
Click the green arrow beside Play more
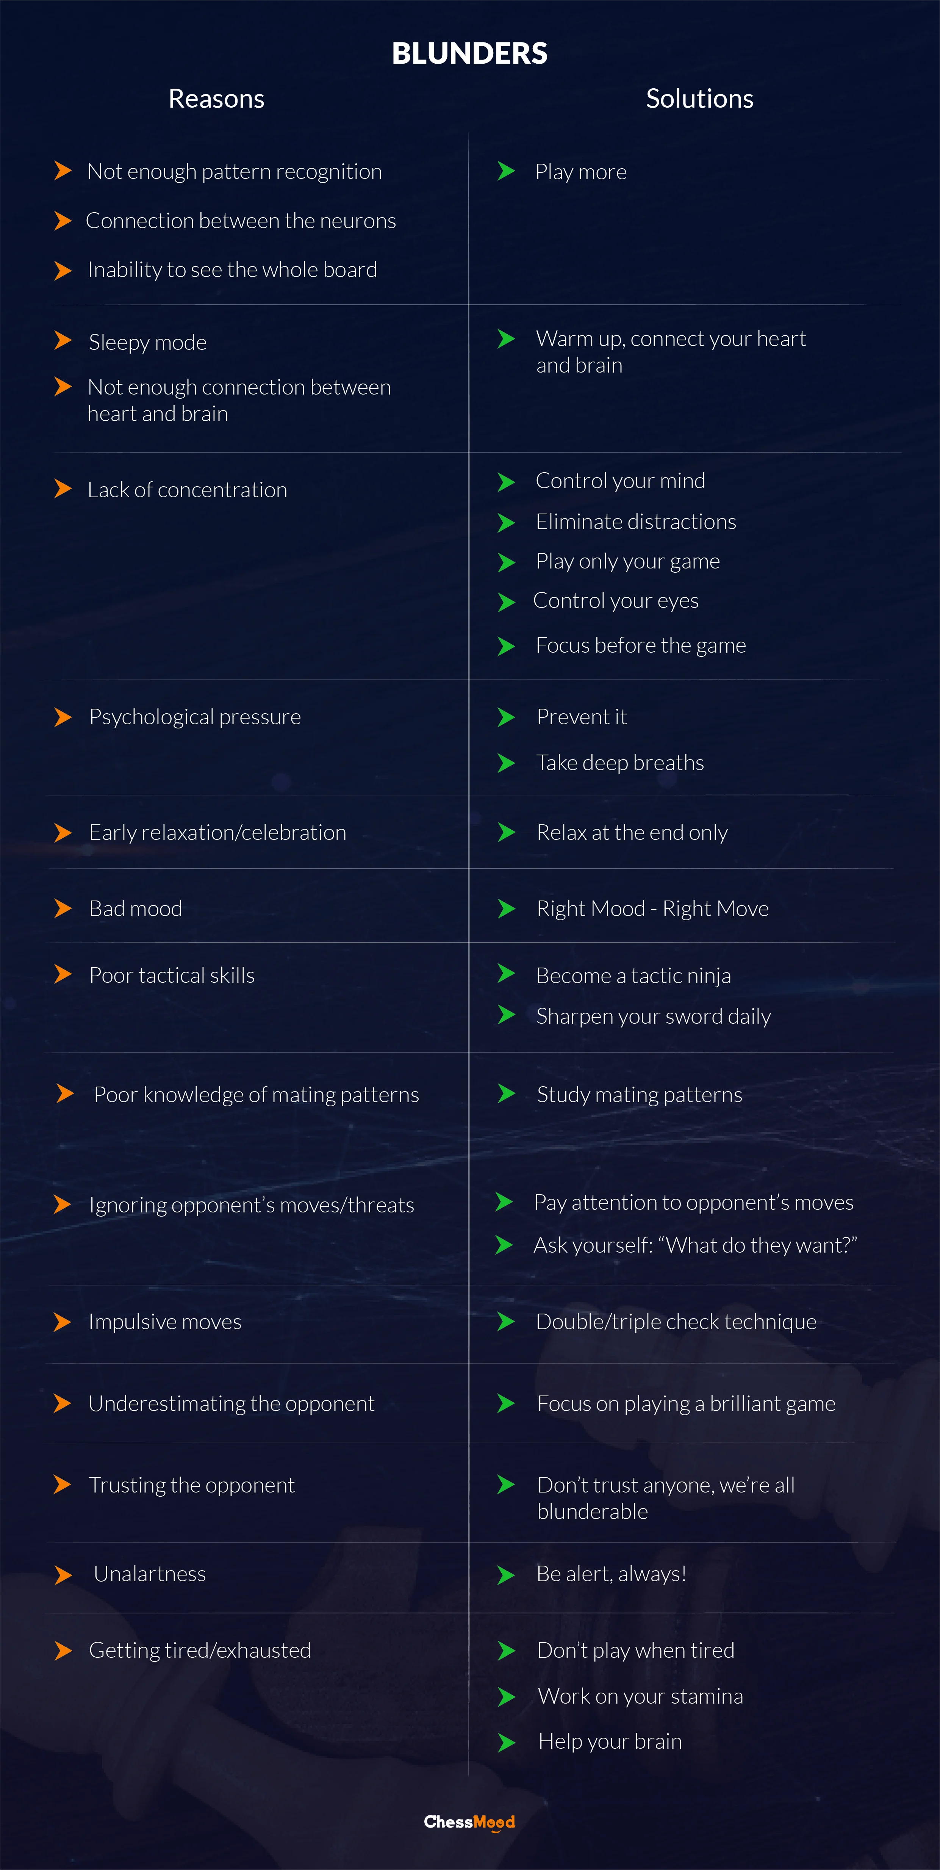point(506,171)
